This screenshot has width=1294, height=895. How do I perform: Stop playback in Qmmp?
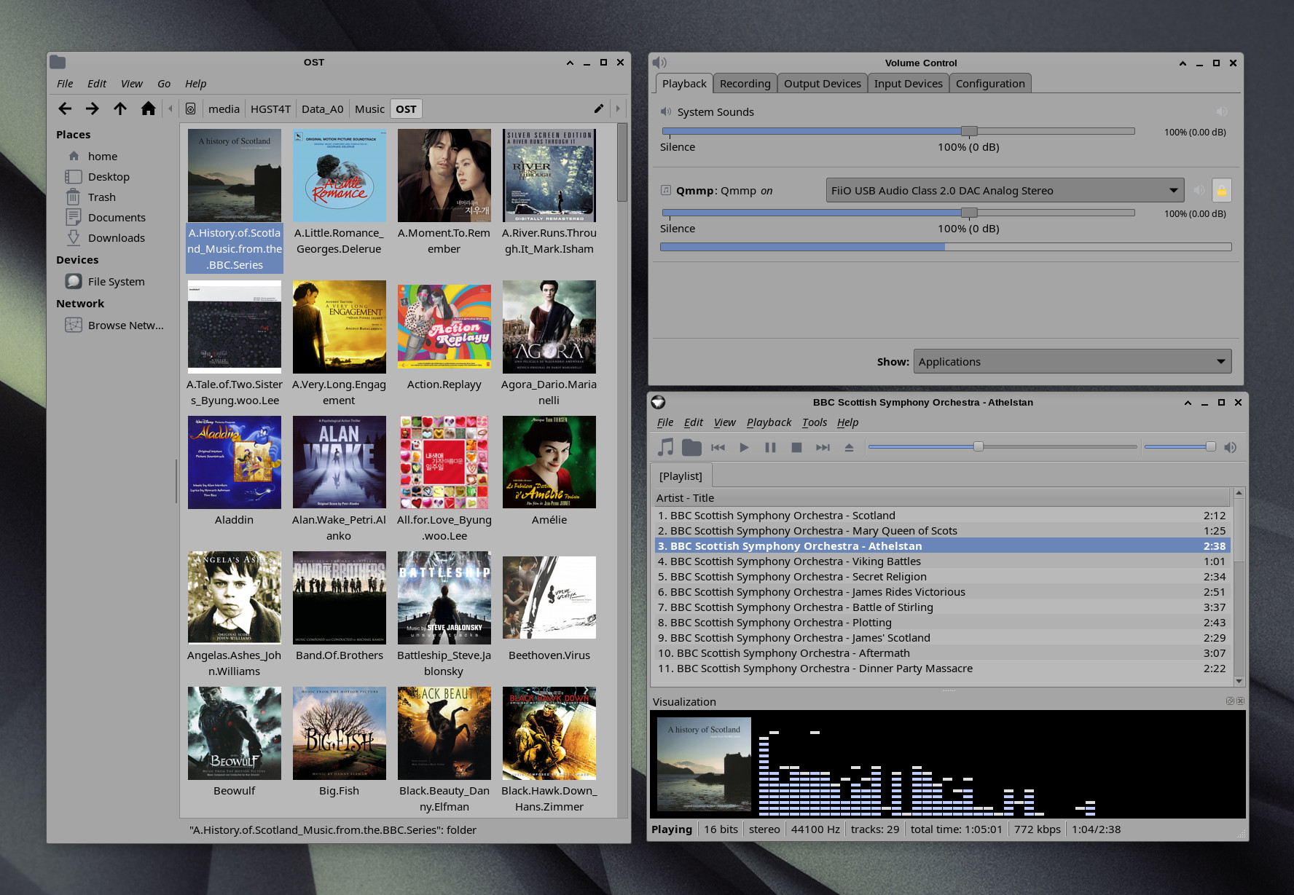coord(796,447)
